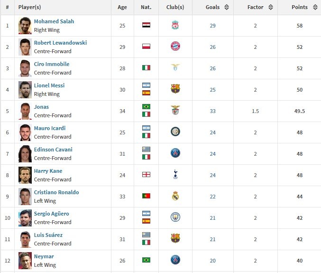Open the Lazio club crest icon
The width and height of the screenshot is (321, 273).
175,67
